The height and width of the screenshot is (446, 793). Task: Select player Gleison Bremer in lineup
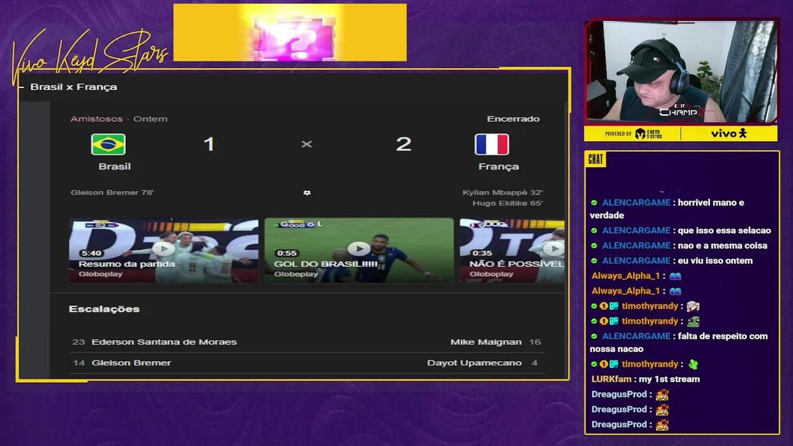pyautogui.click(x=131, y=362)
